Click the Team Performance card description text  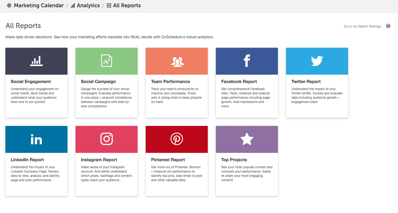point(176,95)
